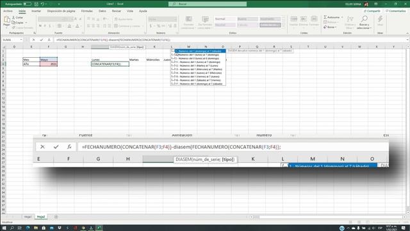The height and width of the screenshot is (231, 410).
Task: Switch to the Datos tab
Action: [x=102, y=11]
